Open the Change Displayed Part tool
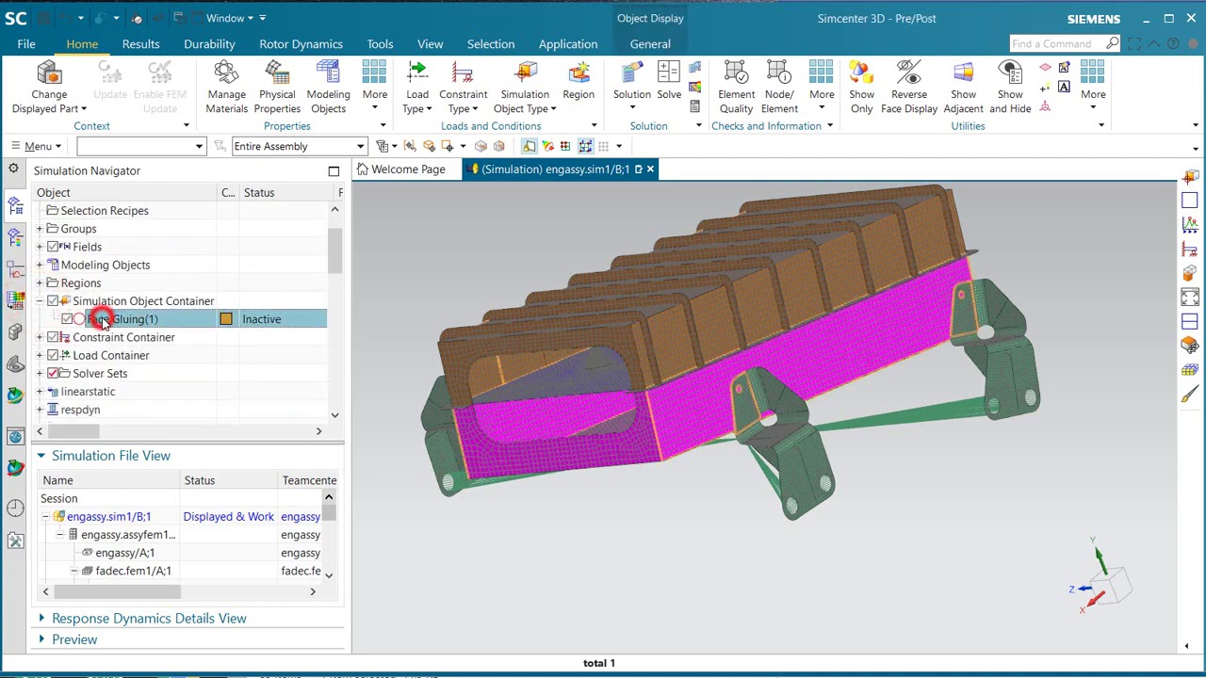Viewport: 1206px width, 678px height. click(x=49, y=88)
